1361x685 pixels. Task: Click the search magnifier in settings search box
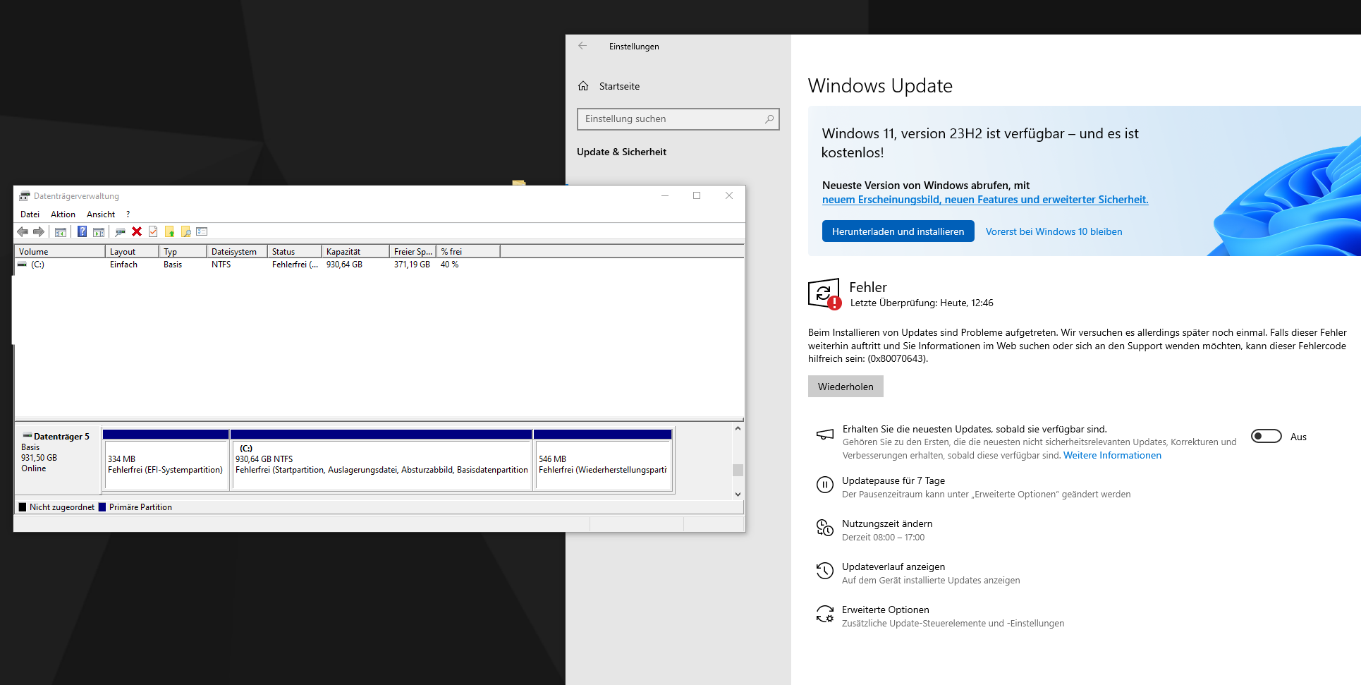(x=769, y=119)
